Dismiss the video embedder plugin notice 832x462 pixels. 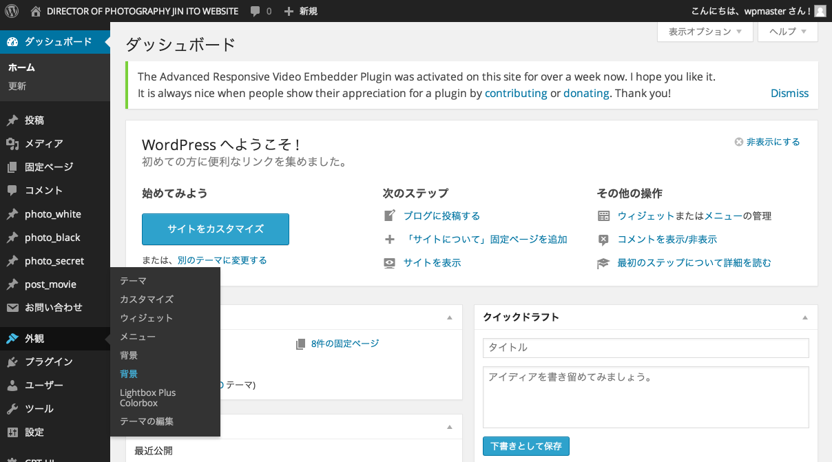[x=789, y=93]
